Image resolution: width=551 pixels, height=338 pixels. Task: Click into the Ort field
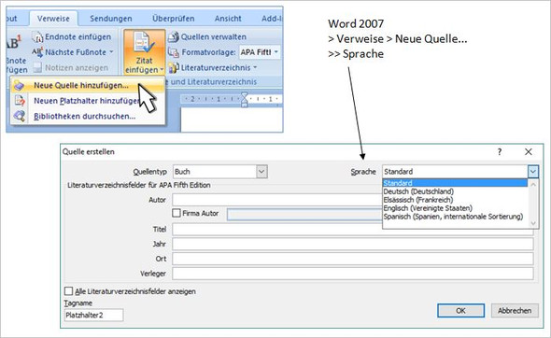353,259
